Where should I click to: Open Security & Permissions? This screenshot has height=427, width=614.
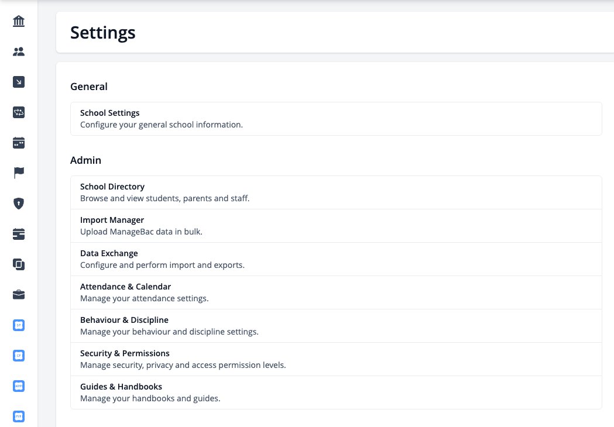[336, 359]
